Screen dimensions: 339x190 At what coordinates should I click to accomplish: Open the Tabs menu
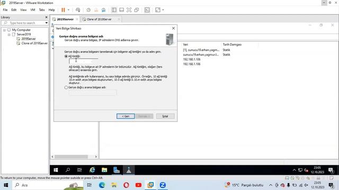[42, 10]
